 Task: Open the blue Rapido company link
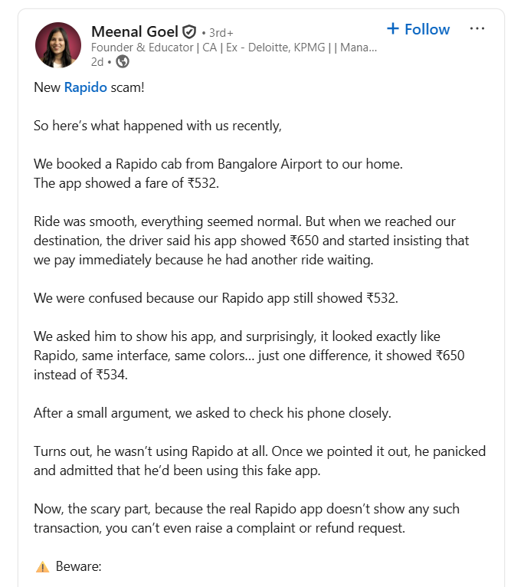pyautogui.click(x=85, y=87)
